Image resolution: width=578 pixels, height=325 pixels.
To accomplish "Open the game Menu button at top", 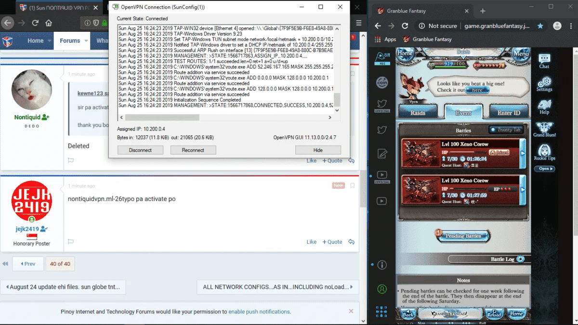I will pyautogui.click(x=521, y=54).
